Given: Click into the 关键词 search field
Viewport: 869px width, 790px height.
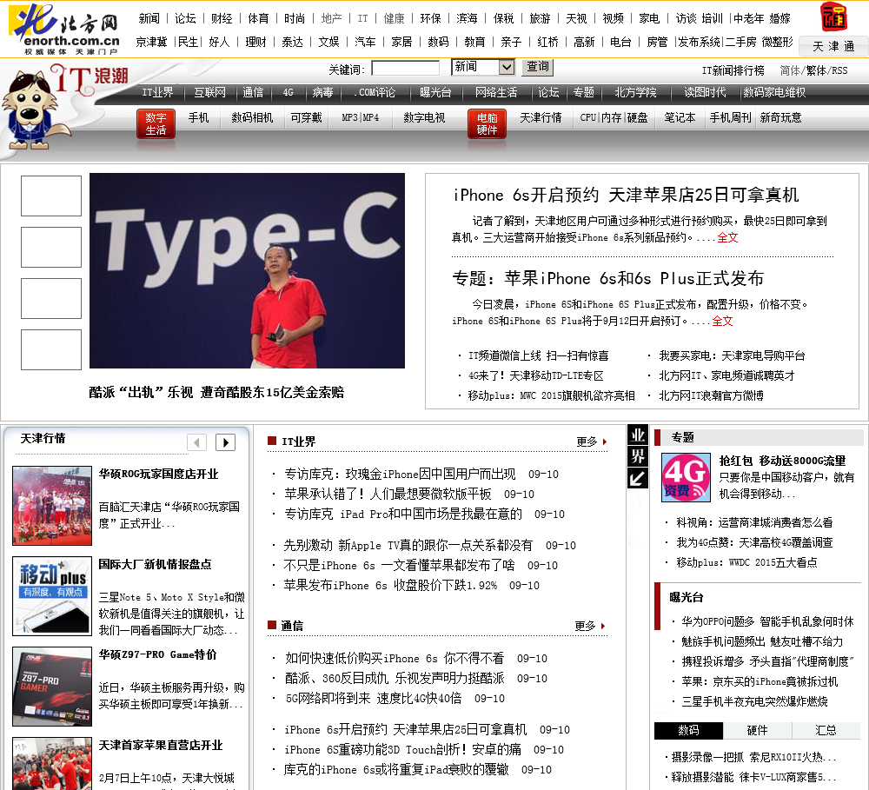Looking at the screenshot, I should pos(405,68).
